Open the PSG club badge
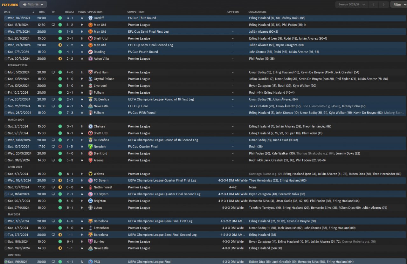407x264 pixels. pos(90,262)
